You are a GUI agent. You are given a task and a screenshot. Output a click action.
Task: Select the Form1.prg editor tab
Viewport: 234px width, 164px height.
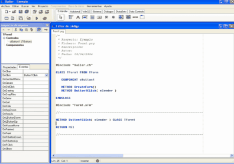click(x=58, y=32)
